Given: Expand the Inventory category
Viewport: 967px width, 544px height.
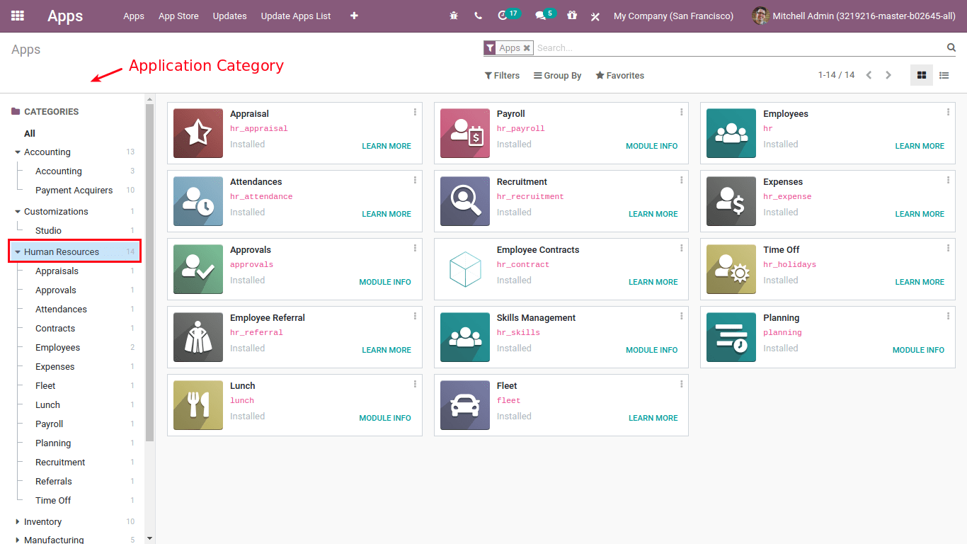Looking at the screenshot, I should (x=18, y=522).
